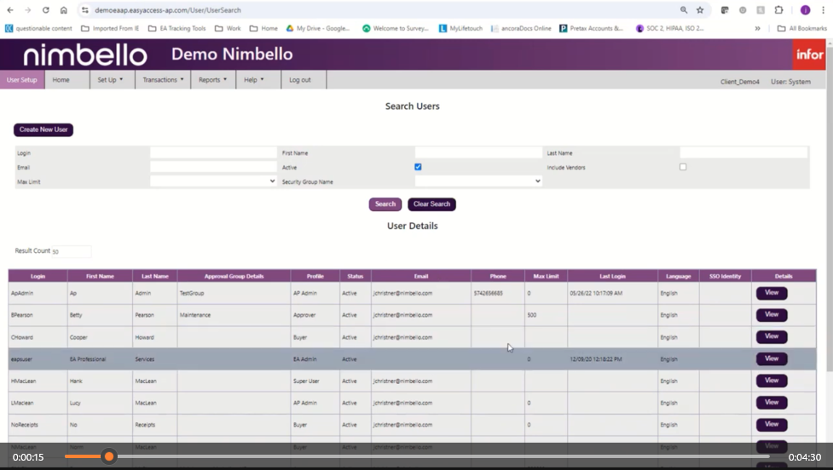The width and height of the screenshot is (833, 470).
Task: Open the Chrome three-dot menu
Action: (823, 10)
